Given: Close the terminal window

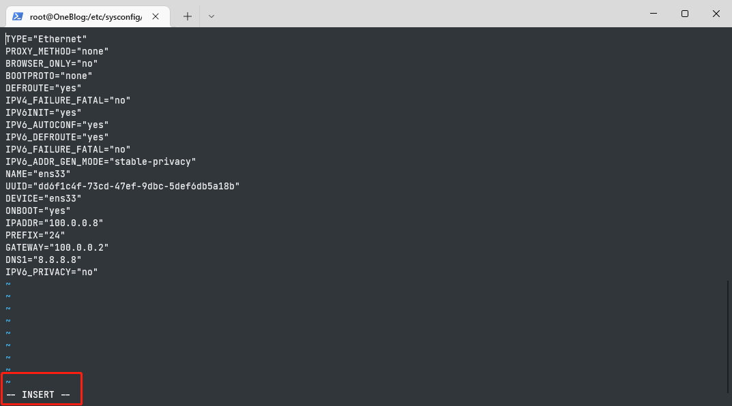Looking at the screenshot, I should [x=716, y=14].
